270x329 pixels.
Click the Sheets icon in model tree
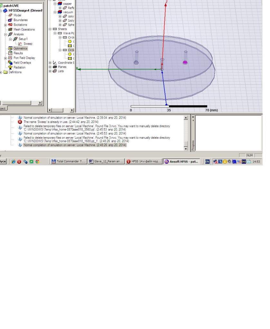pyautogui.click(x=55, y=29)
